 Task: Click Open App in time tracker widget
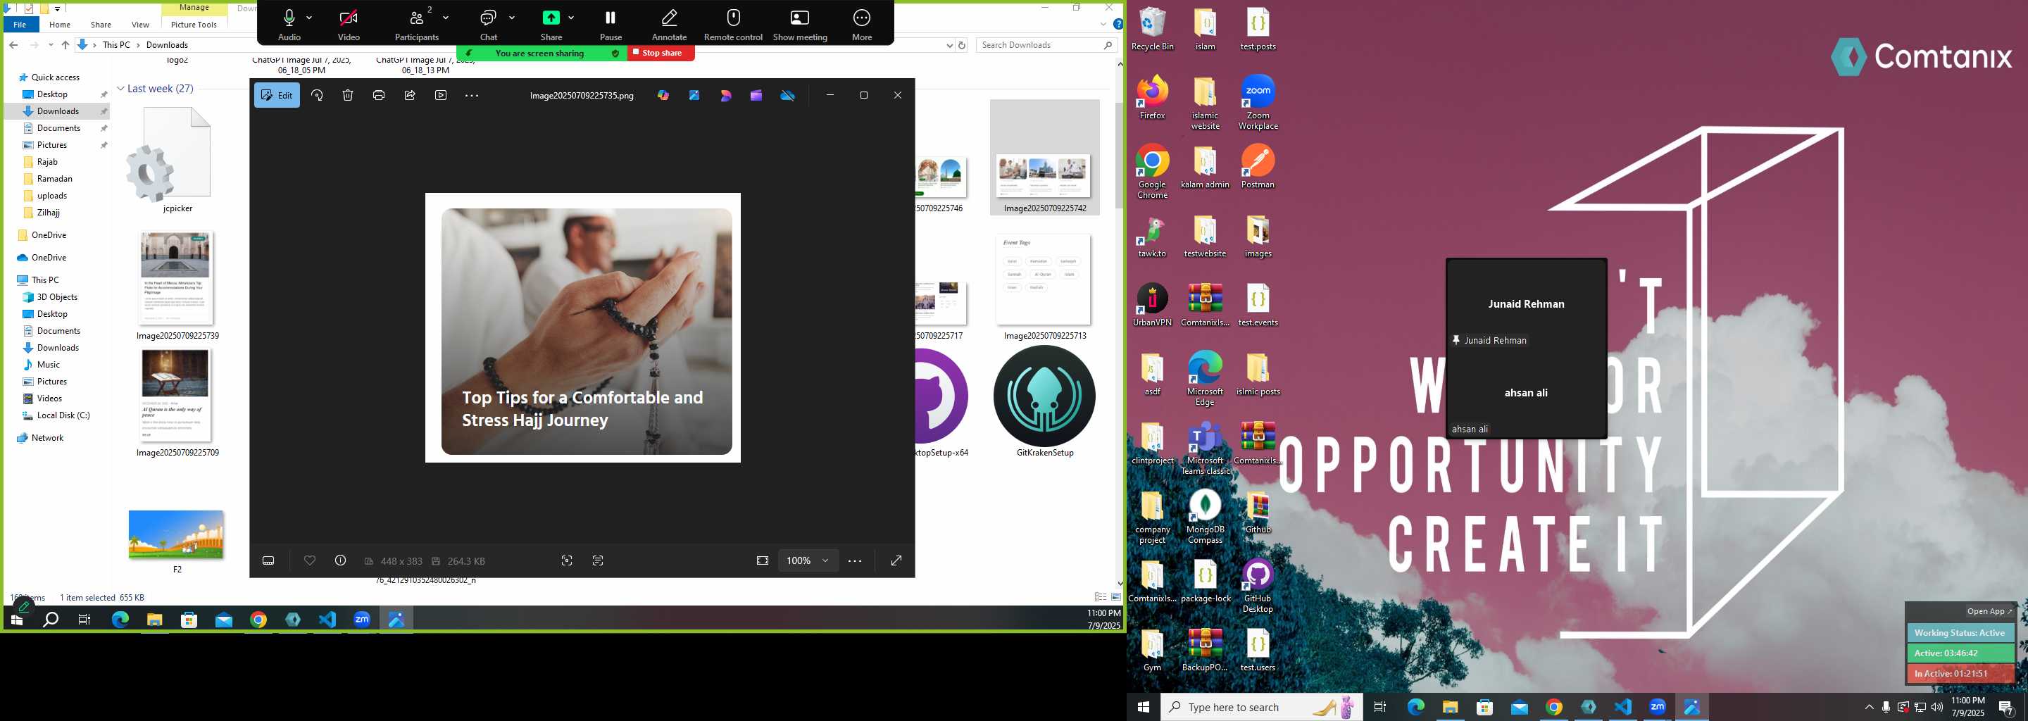click(1989, 610)
